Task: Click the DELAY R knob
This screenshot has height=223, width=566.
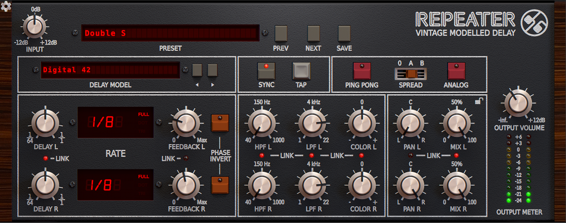Action: click(x=45, y=185)
